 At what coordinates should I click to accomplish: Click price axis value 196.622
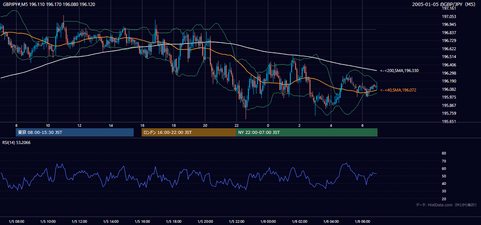449,49
